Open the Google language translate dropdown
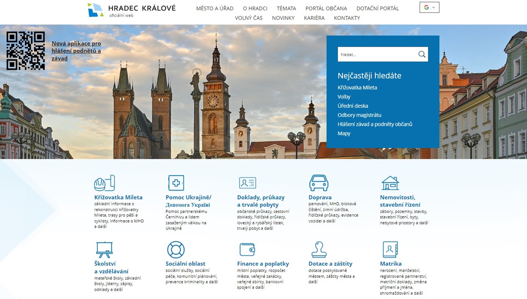 pyautogui.click(x=429, y=7)
